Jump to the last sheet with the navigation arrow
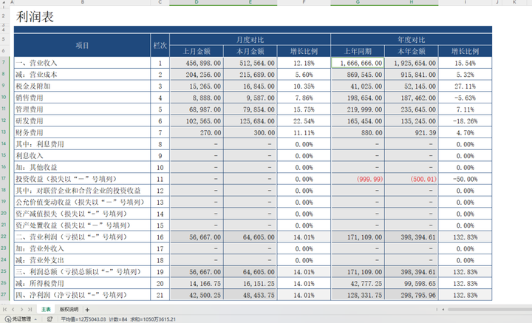The height and width of the screenshot is (323, 532). (30, 310)
